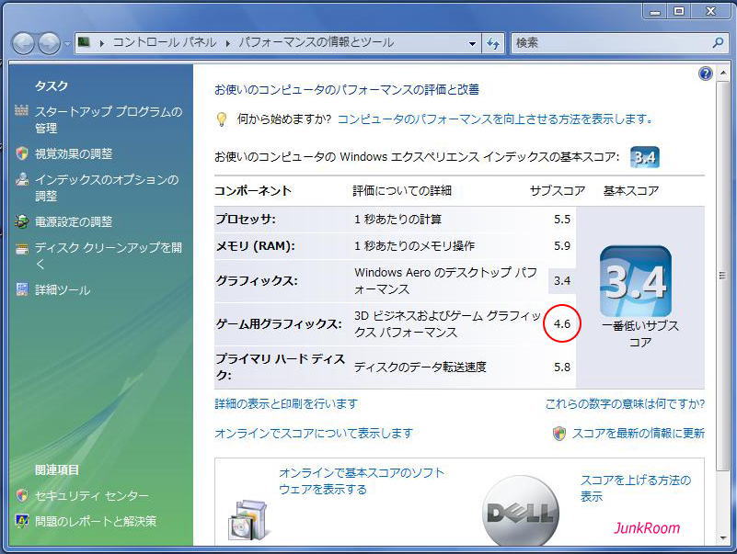The height and width of the screenshot is (554, 737).
Task: Click shield icon beside スコアを最新の情報に更新
Action: pos(559,434)
